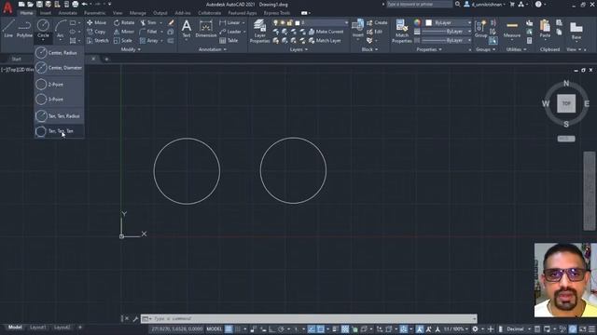Image resolution: width=597 pixels, height=335 pixels.
Task: Select the Polyline tool
Action: click(x=24, y=29)
